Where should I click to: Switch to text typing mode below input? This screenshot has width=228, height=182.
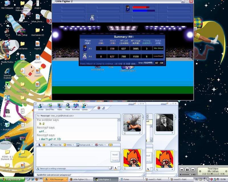(116, 168)
